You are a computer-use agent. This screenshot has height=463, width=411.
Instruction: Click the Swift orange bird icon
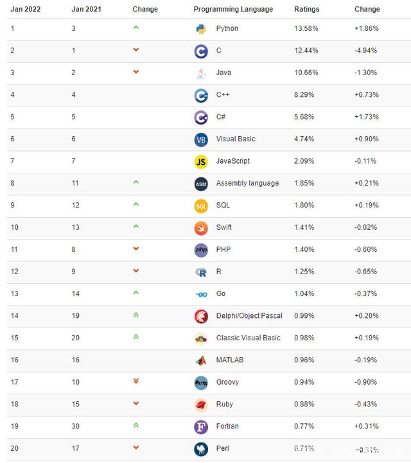point(201,227)
